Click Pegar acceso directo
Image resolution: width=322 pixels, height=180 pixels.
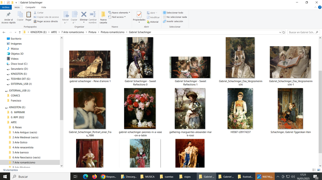tap(46, 21)
